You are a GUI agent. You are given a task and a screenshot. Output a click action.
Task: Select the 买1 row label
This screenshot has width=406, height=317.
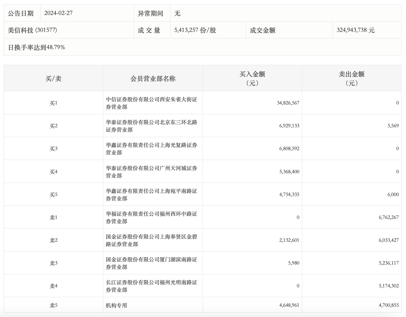tap(54, 103)
